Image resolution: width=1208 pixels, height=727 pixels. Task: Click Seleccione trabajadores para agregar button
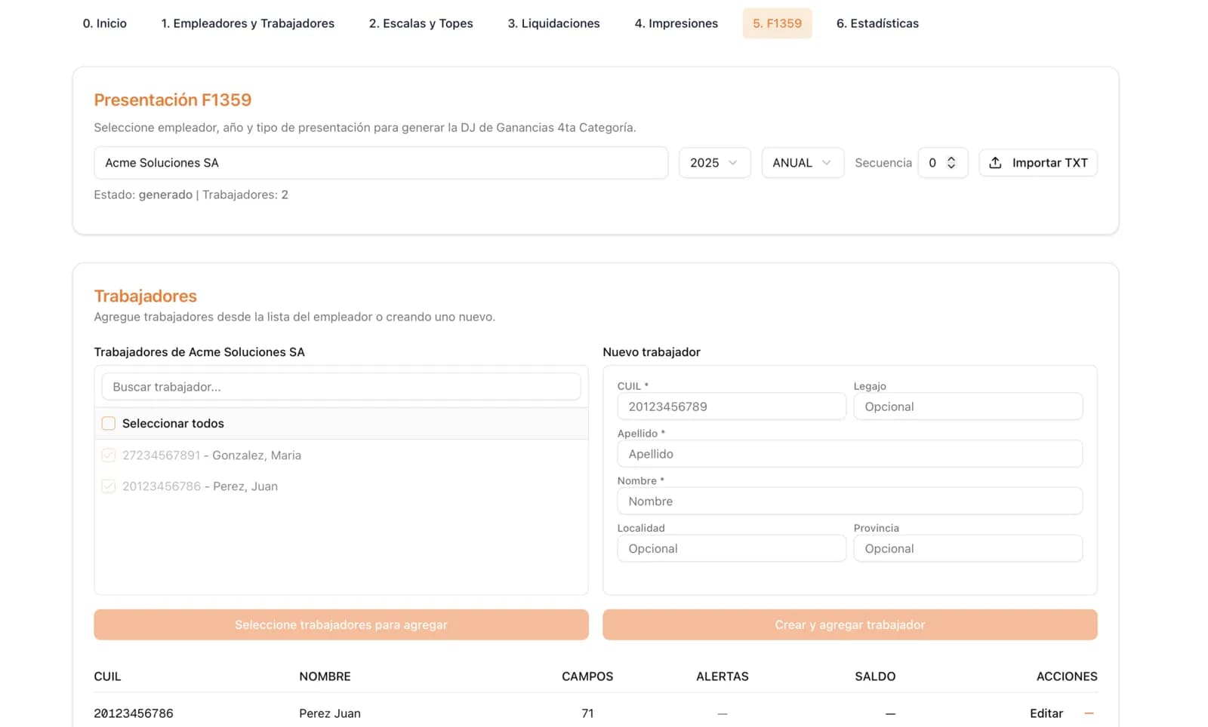pos(341,624)
